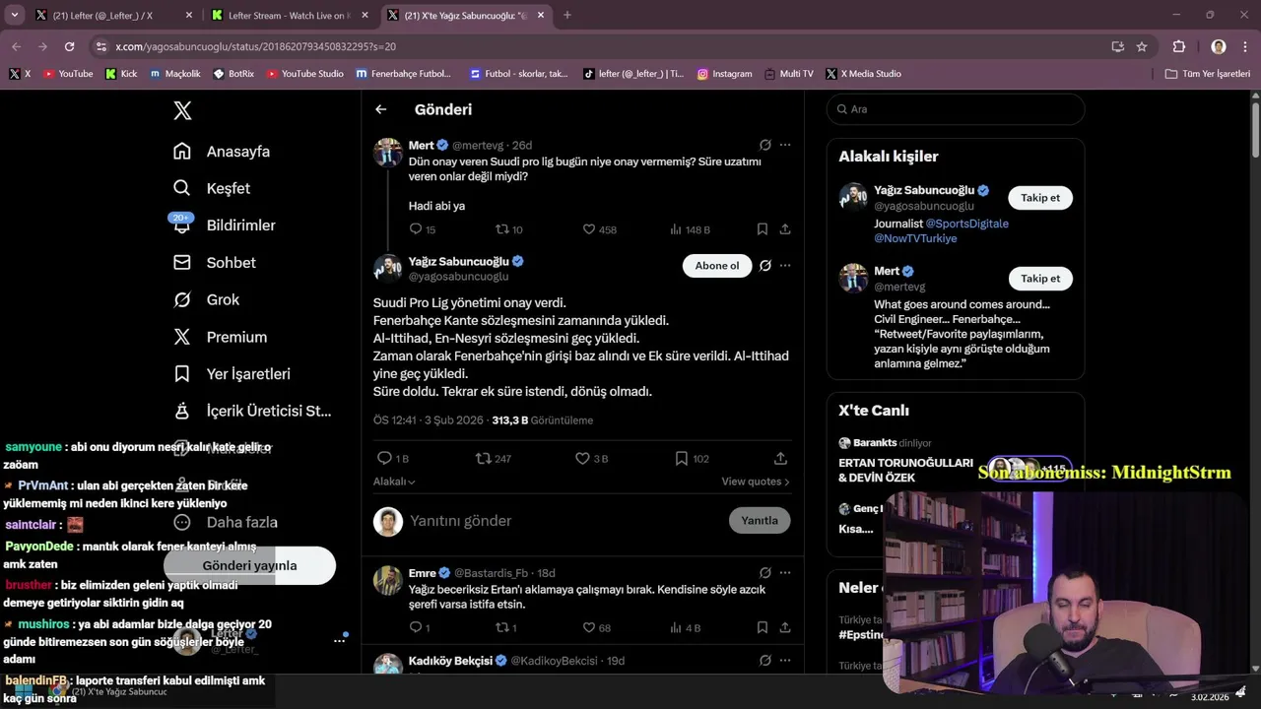Open Extensions puzzle icon
Viewport: 1261px width, 709px height.
point(1178,46)
